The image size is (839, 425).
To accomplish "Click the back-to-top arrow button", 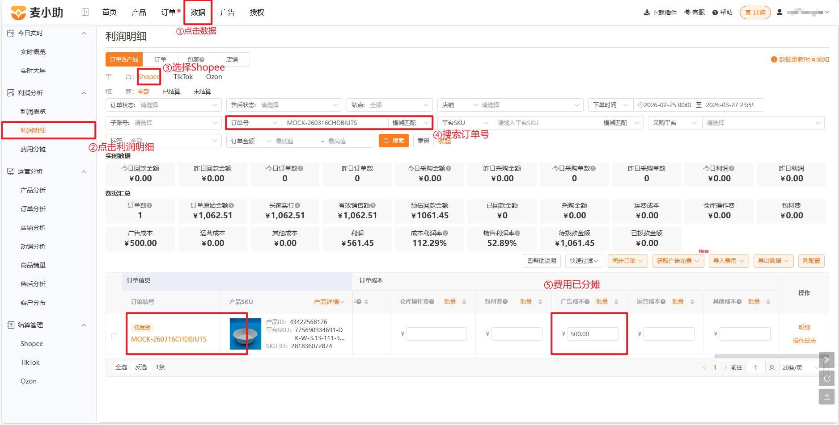I will click(x=826, y=396).
